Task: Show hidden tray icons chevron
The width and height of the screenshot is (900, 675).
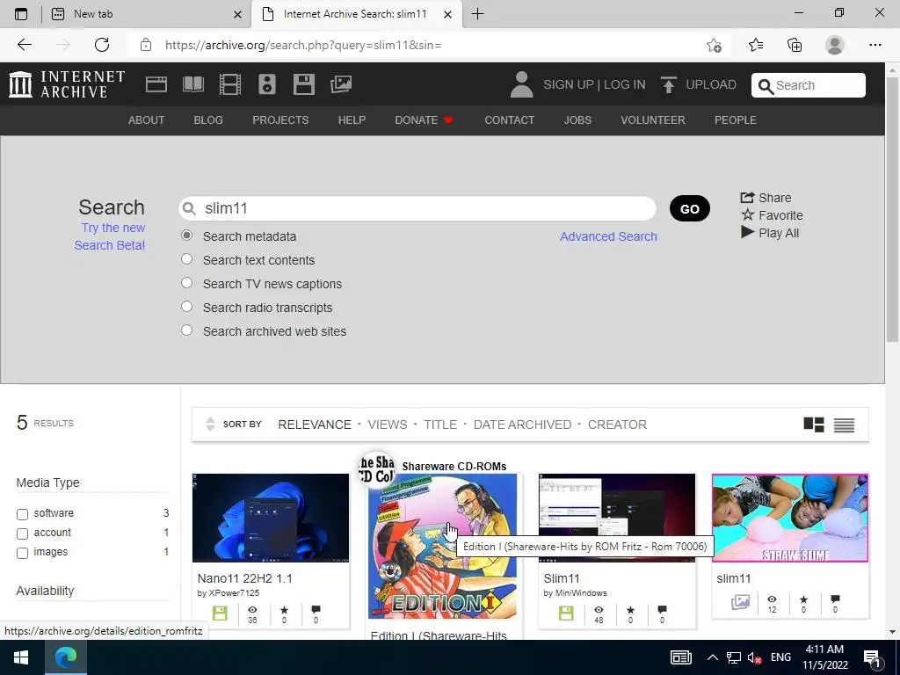Action: [x=712, y=657]
